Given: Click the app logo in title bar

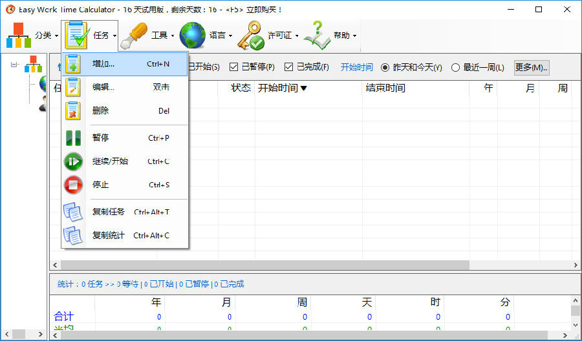Looking at the screenshot, I should [10, 9].
